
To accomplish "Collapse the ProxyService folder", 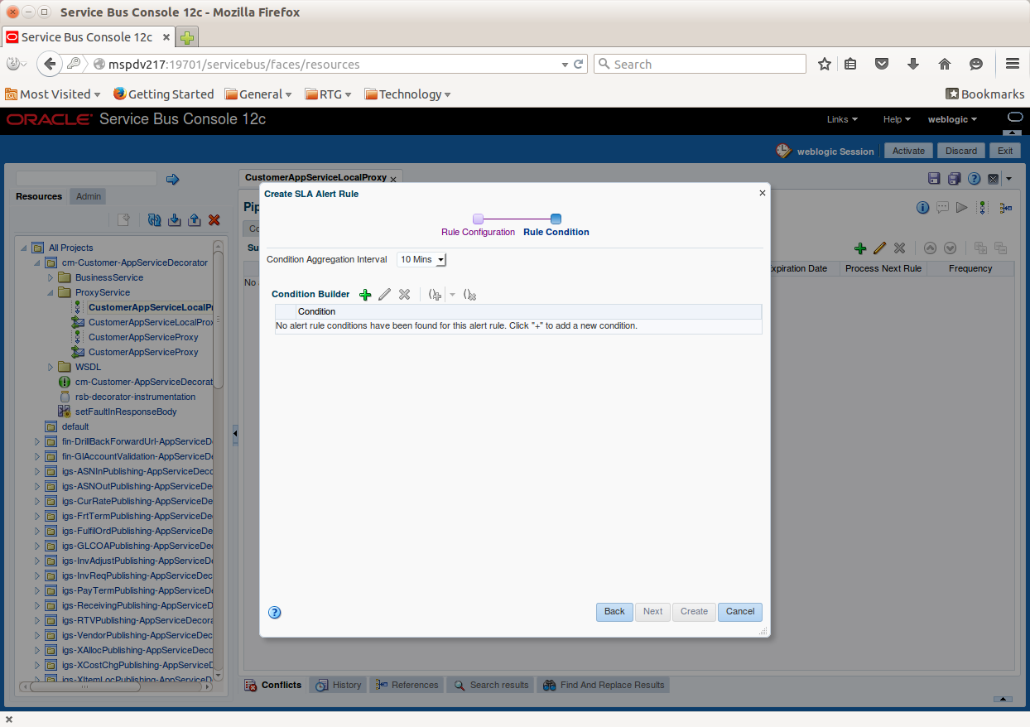I will [51, 292].
